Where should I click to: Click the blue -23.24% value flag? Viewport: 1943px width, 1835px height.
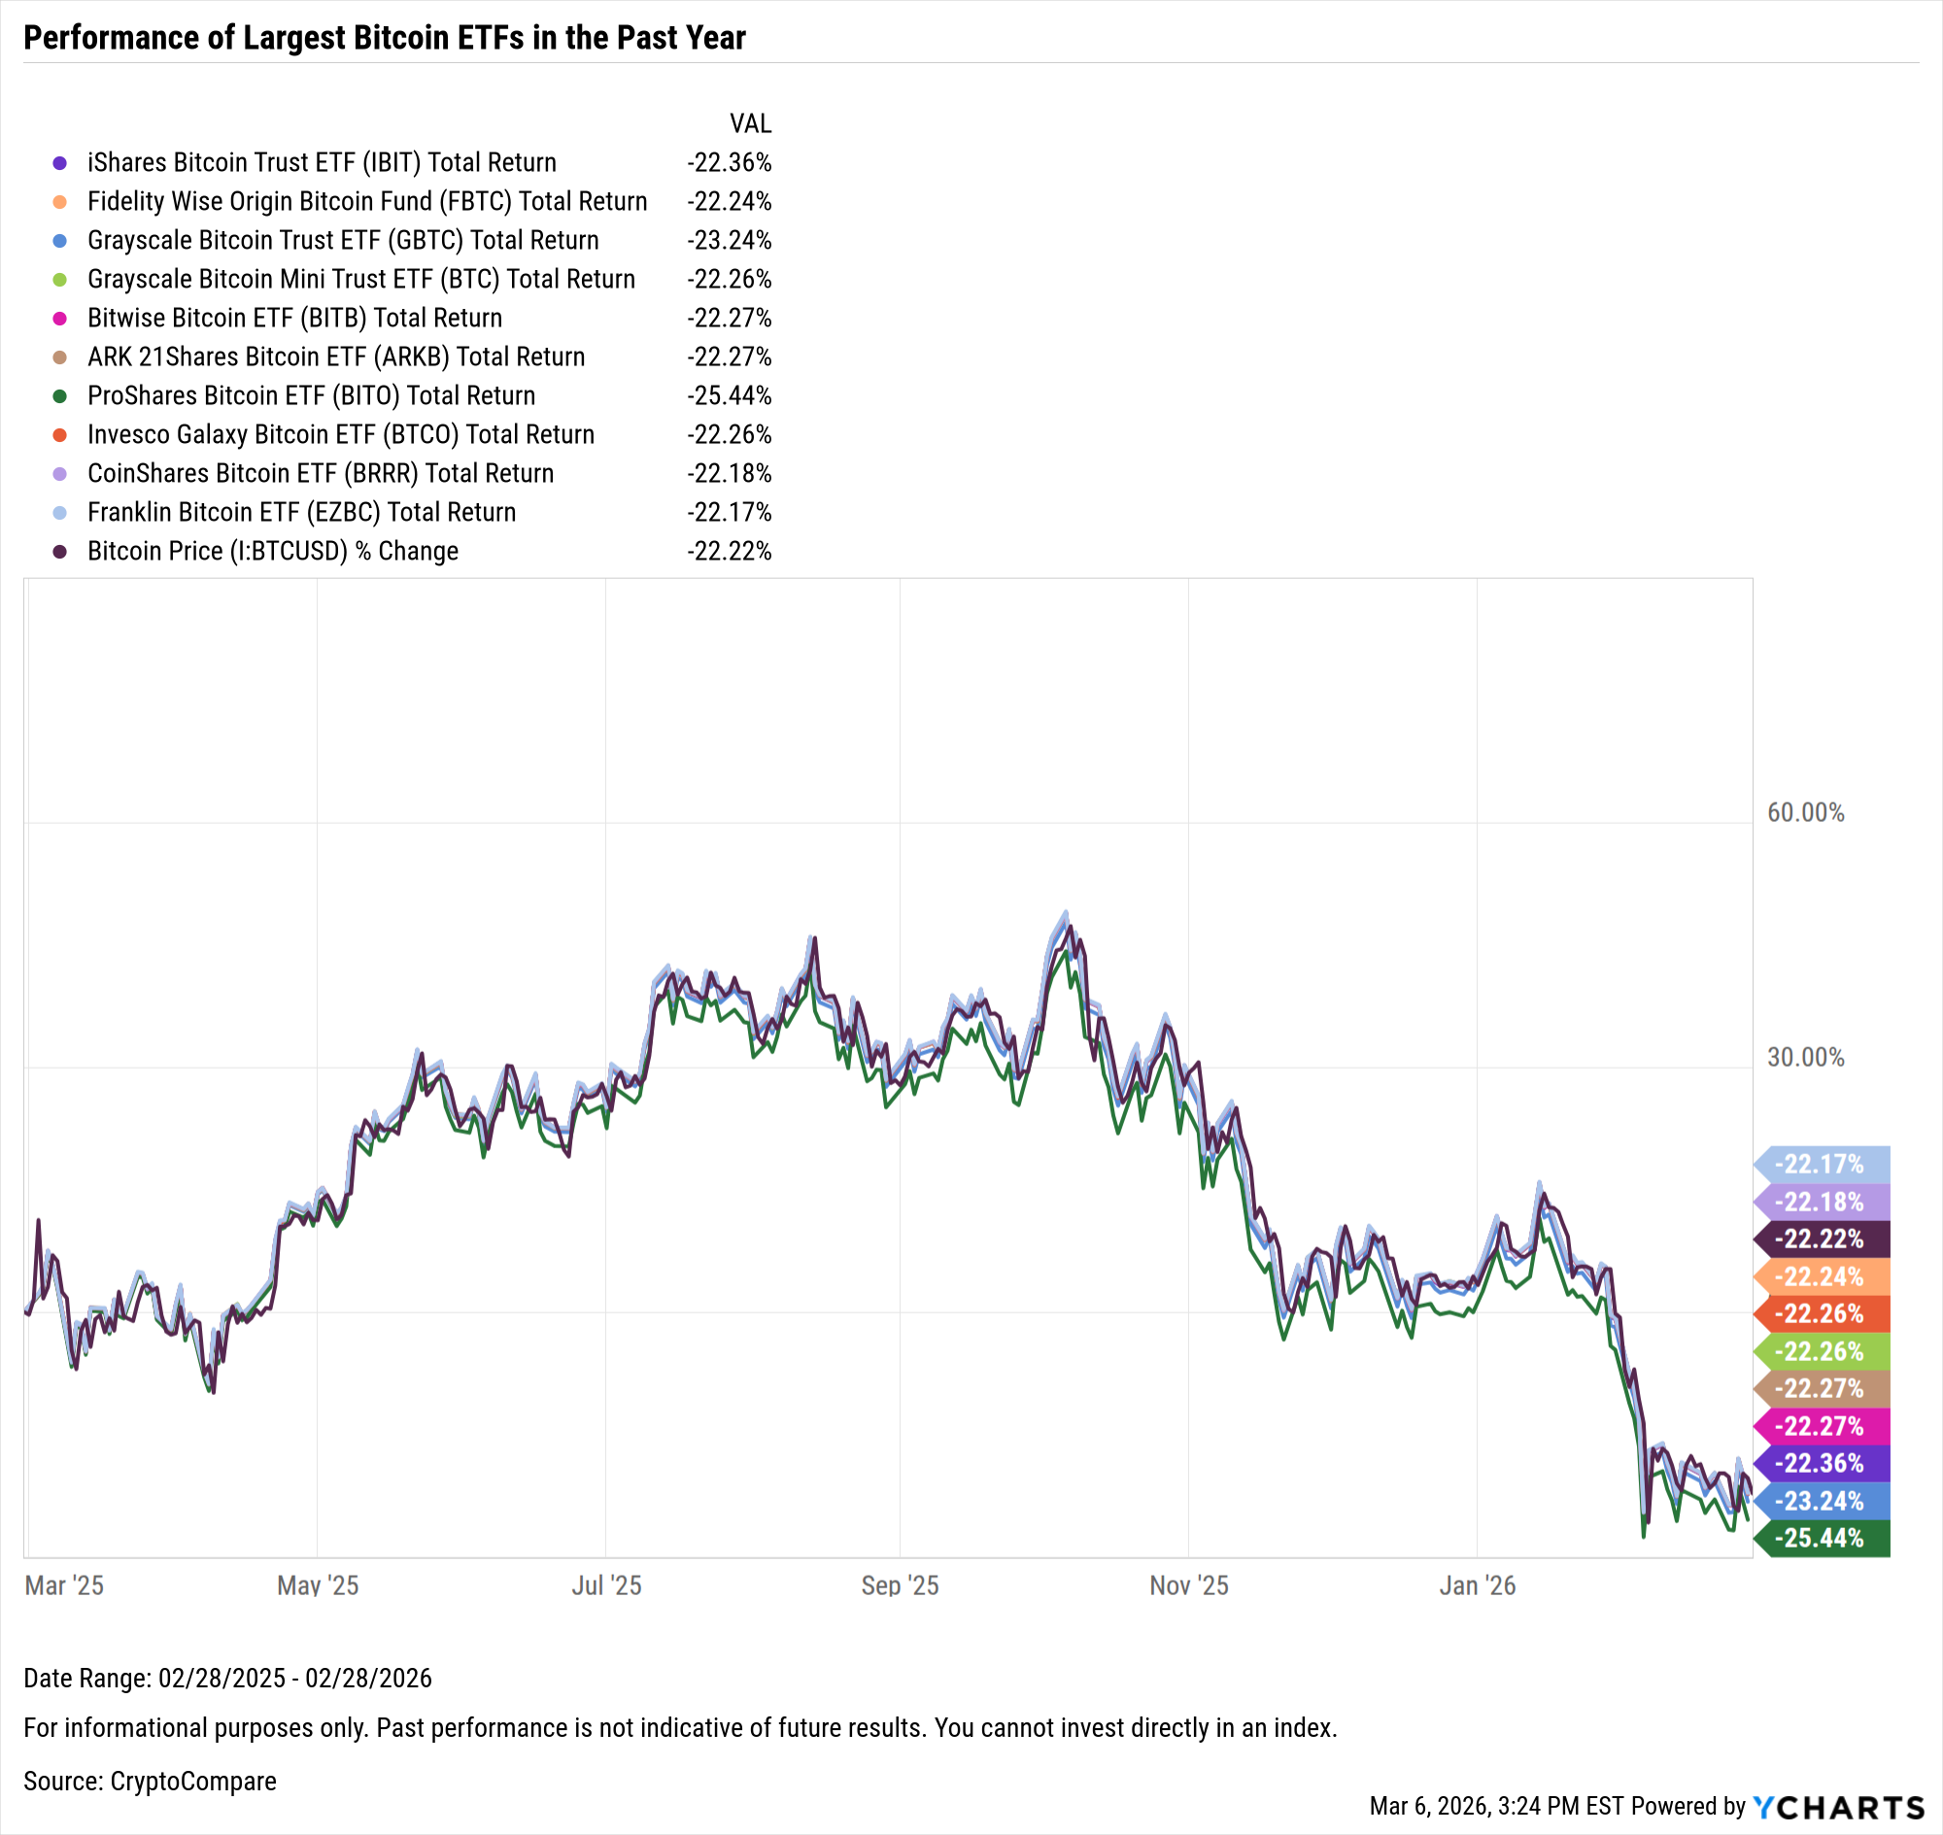(x=1822, y=1502)
